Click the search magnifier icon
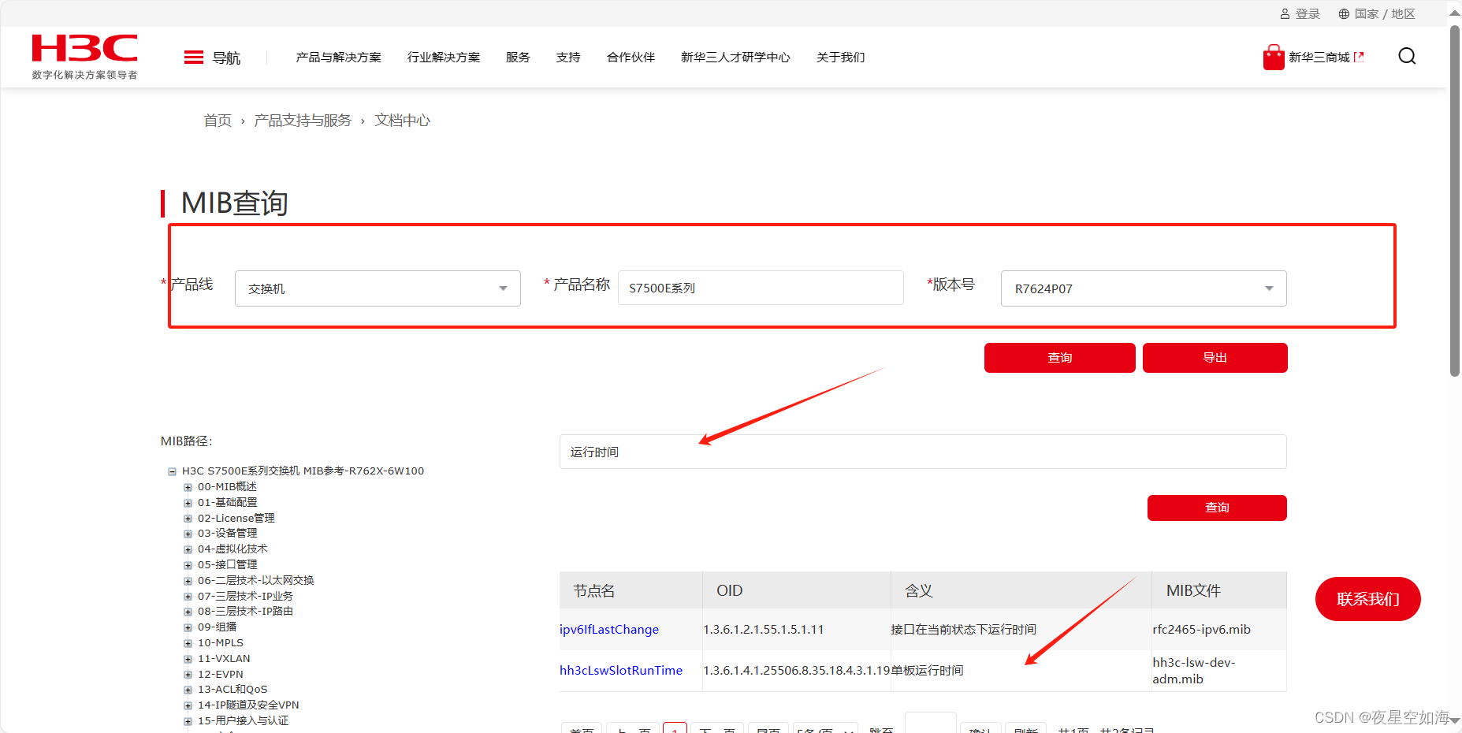This screenshot has width=1462, height=733. [1406, 56]
